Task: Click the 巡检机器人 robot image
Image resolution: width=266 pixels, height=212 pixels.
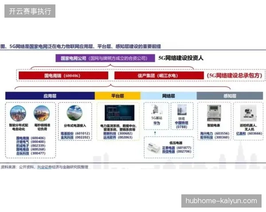Action: (249, 113)
